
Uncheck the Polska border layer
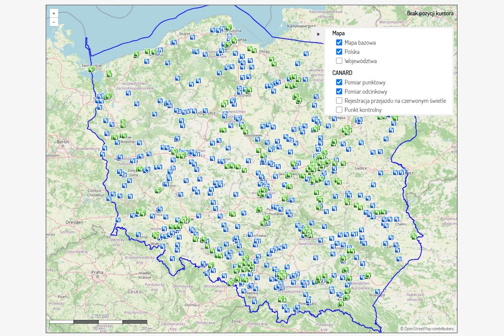point(339,52)
